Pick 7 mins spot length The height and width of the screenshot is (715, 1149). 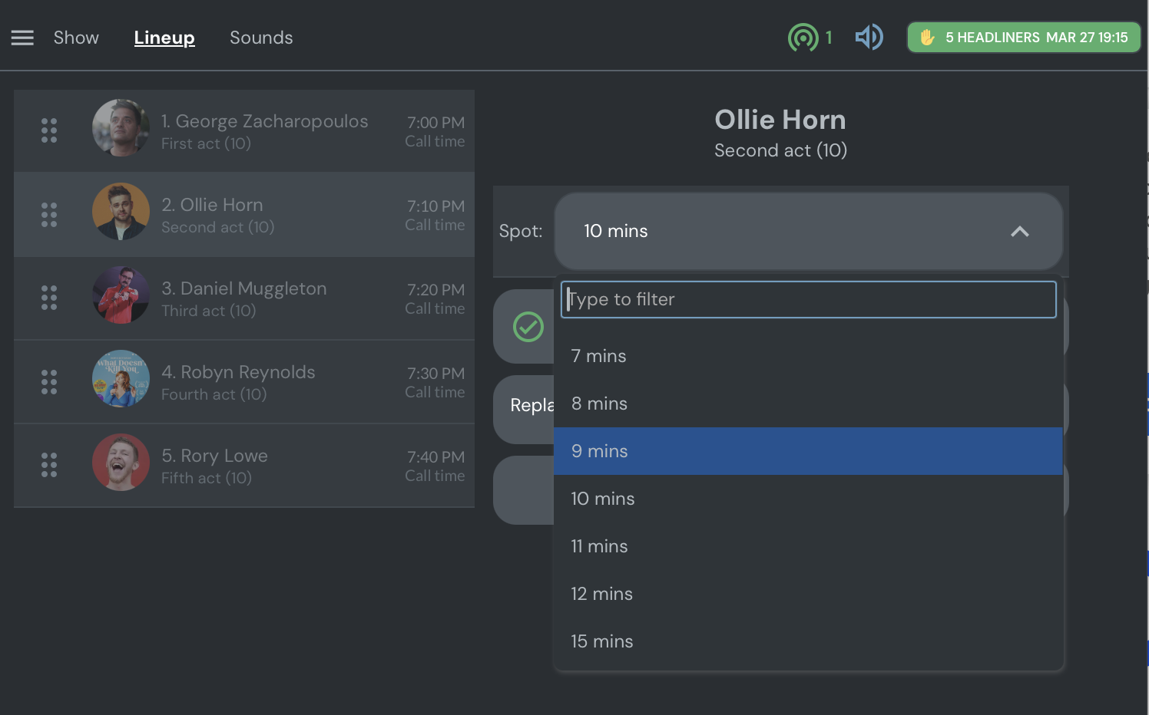808,356
